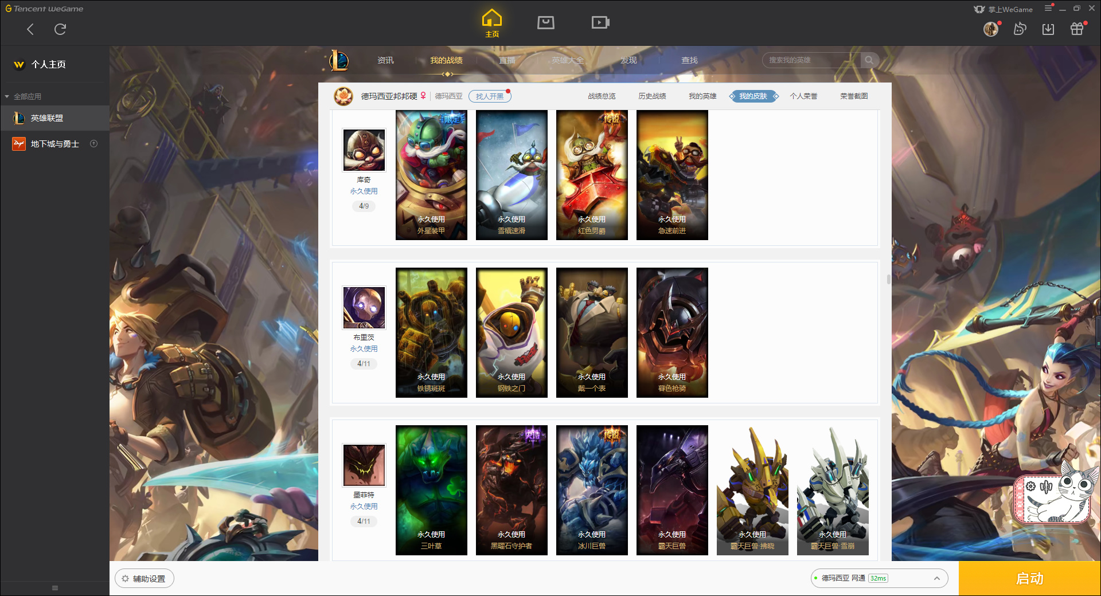
Task: Open the 个人荣誉 sub-tab
Action: (x=803, y=96)
